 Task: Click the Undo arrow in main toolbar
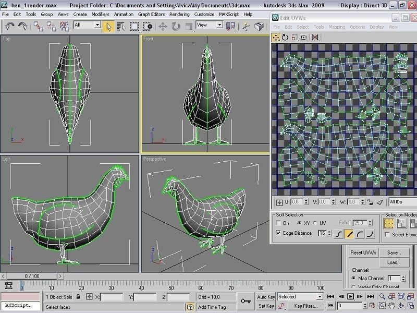10,26
